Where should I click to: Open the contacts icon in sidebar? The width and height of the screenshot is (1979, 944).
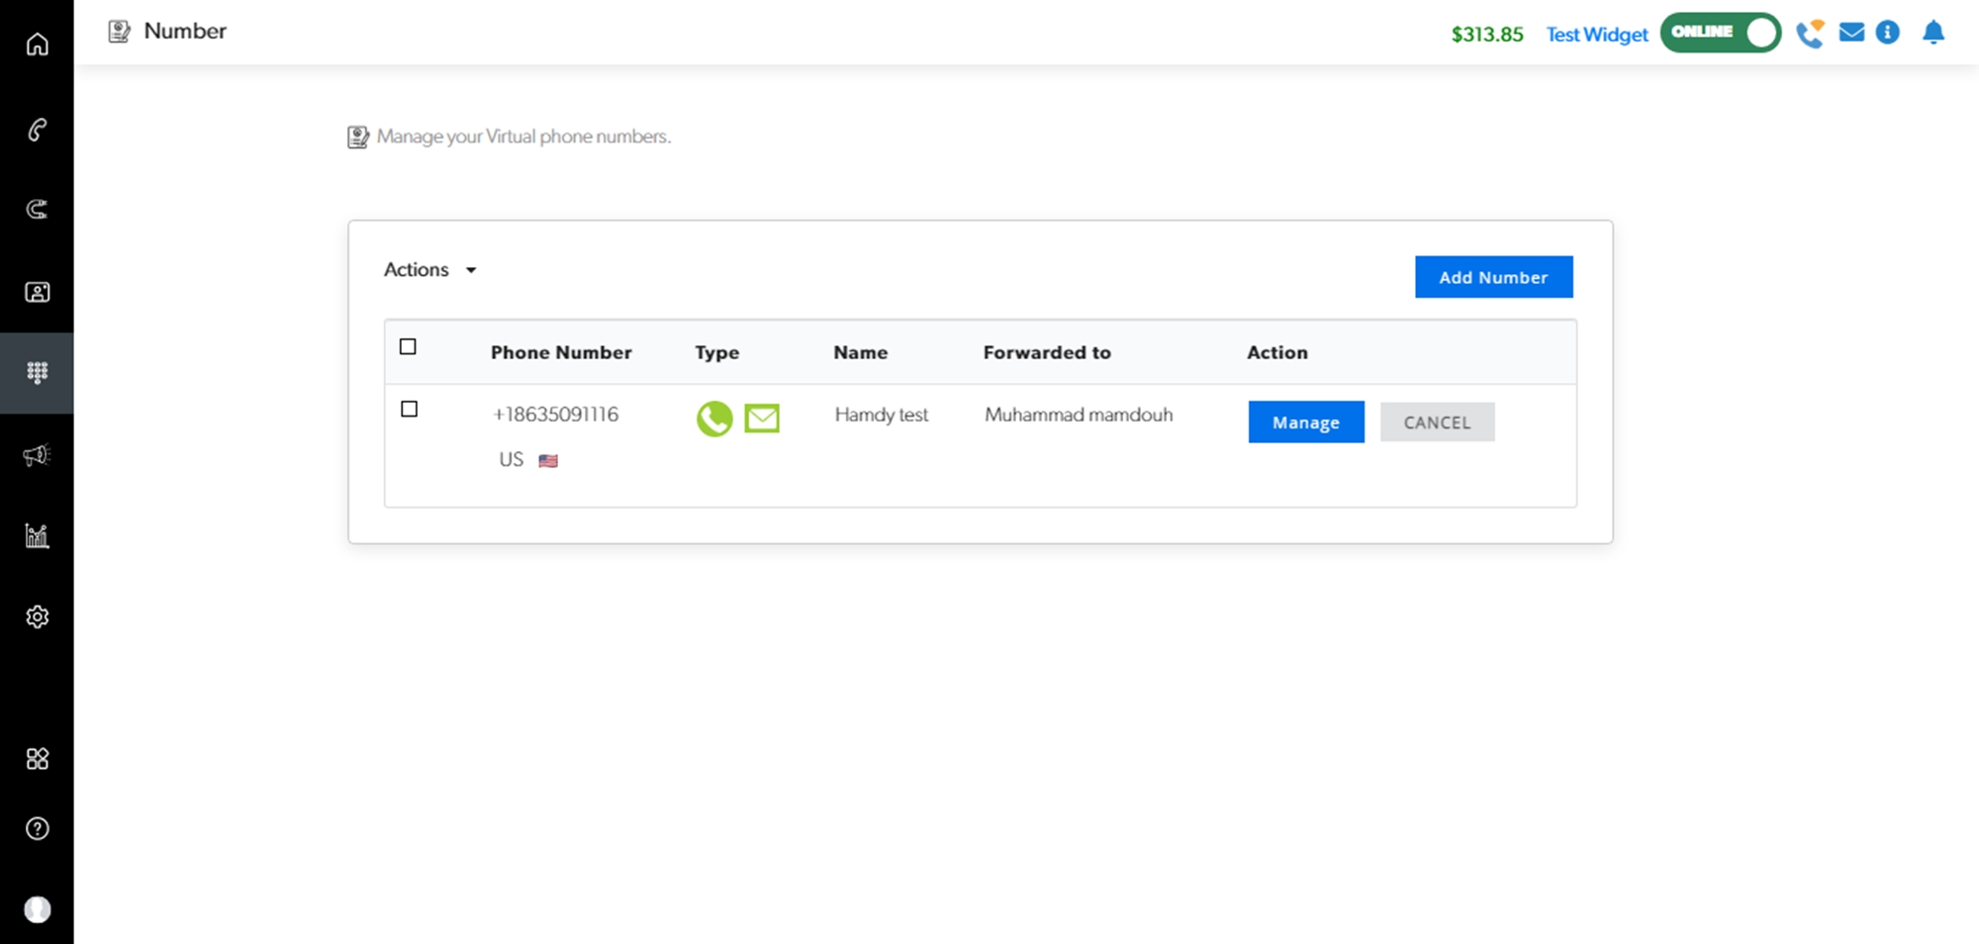(37, 292)
